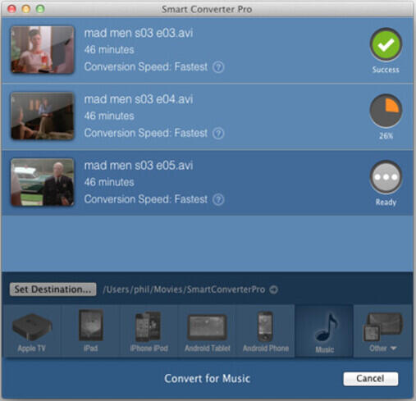Click 46 minutes under e05 file
This screenshot has height=401, width=416.
pyautogui.click(x=109, y=182)
